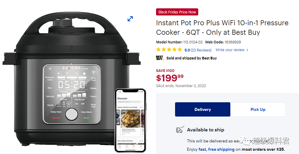
Task: Click the white dial knob on cooker
Action: coord(72,114)
